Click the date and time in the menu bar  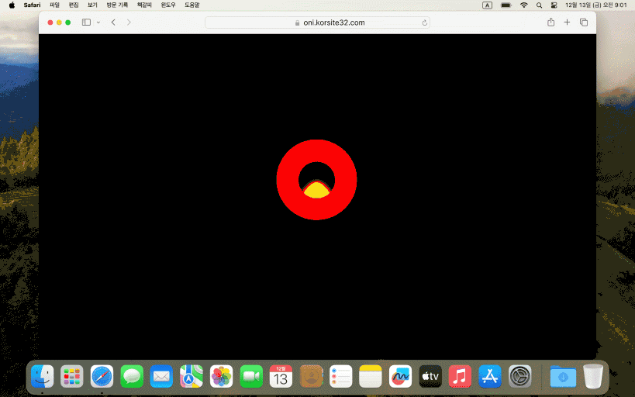pyautogui.click(x=596, y=5)
